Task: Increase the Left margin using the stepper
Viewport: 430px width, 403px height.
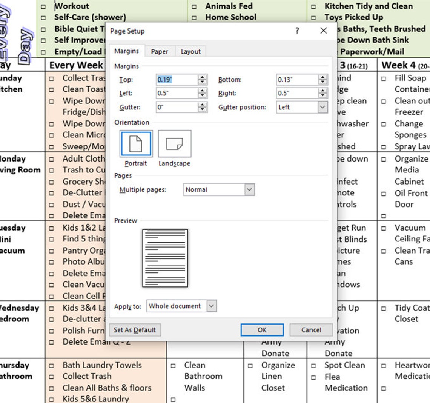Action: [202, 91]
